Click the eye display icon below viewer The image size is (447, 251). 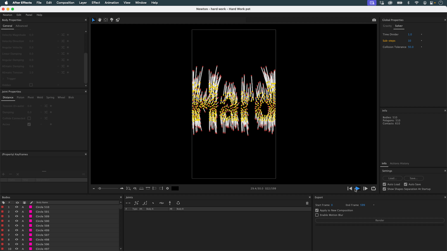coord(135,189)
